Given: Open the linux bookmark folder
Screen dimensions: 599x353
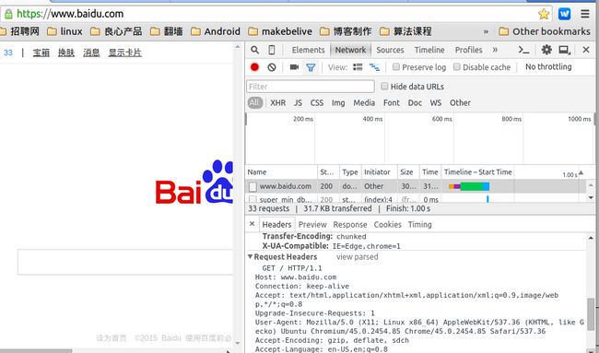Looking at the screenshot, I should pos(65,31).
